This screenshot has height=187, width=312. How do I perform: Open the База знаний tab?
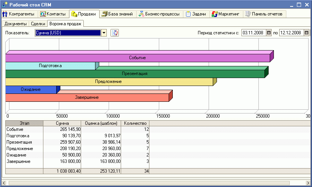(x=117, y=14)
